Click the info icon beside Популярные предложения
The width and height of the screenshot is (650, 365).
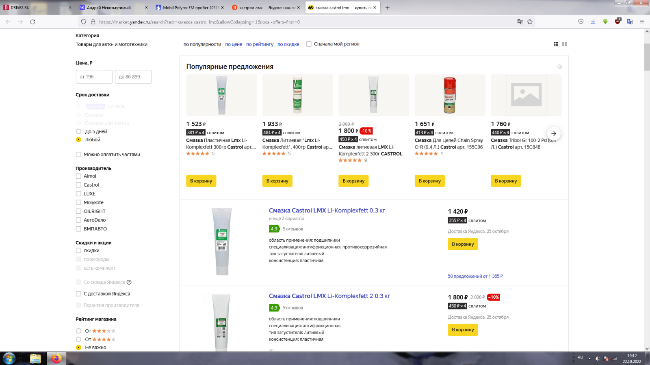560,67
